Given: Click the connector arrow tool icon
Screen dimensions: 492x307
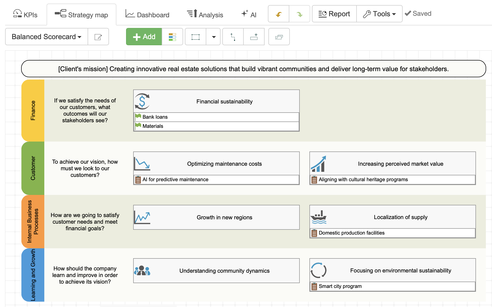Looking at the screenshot, I should coord(233,37).
